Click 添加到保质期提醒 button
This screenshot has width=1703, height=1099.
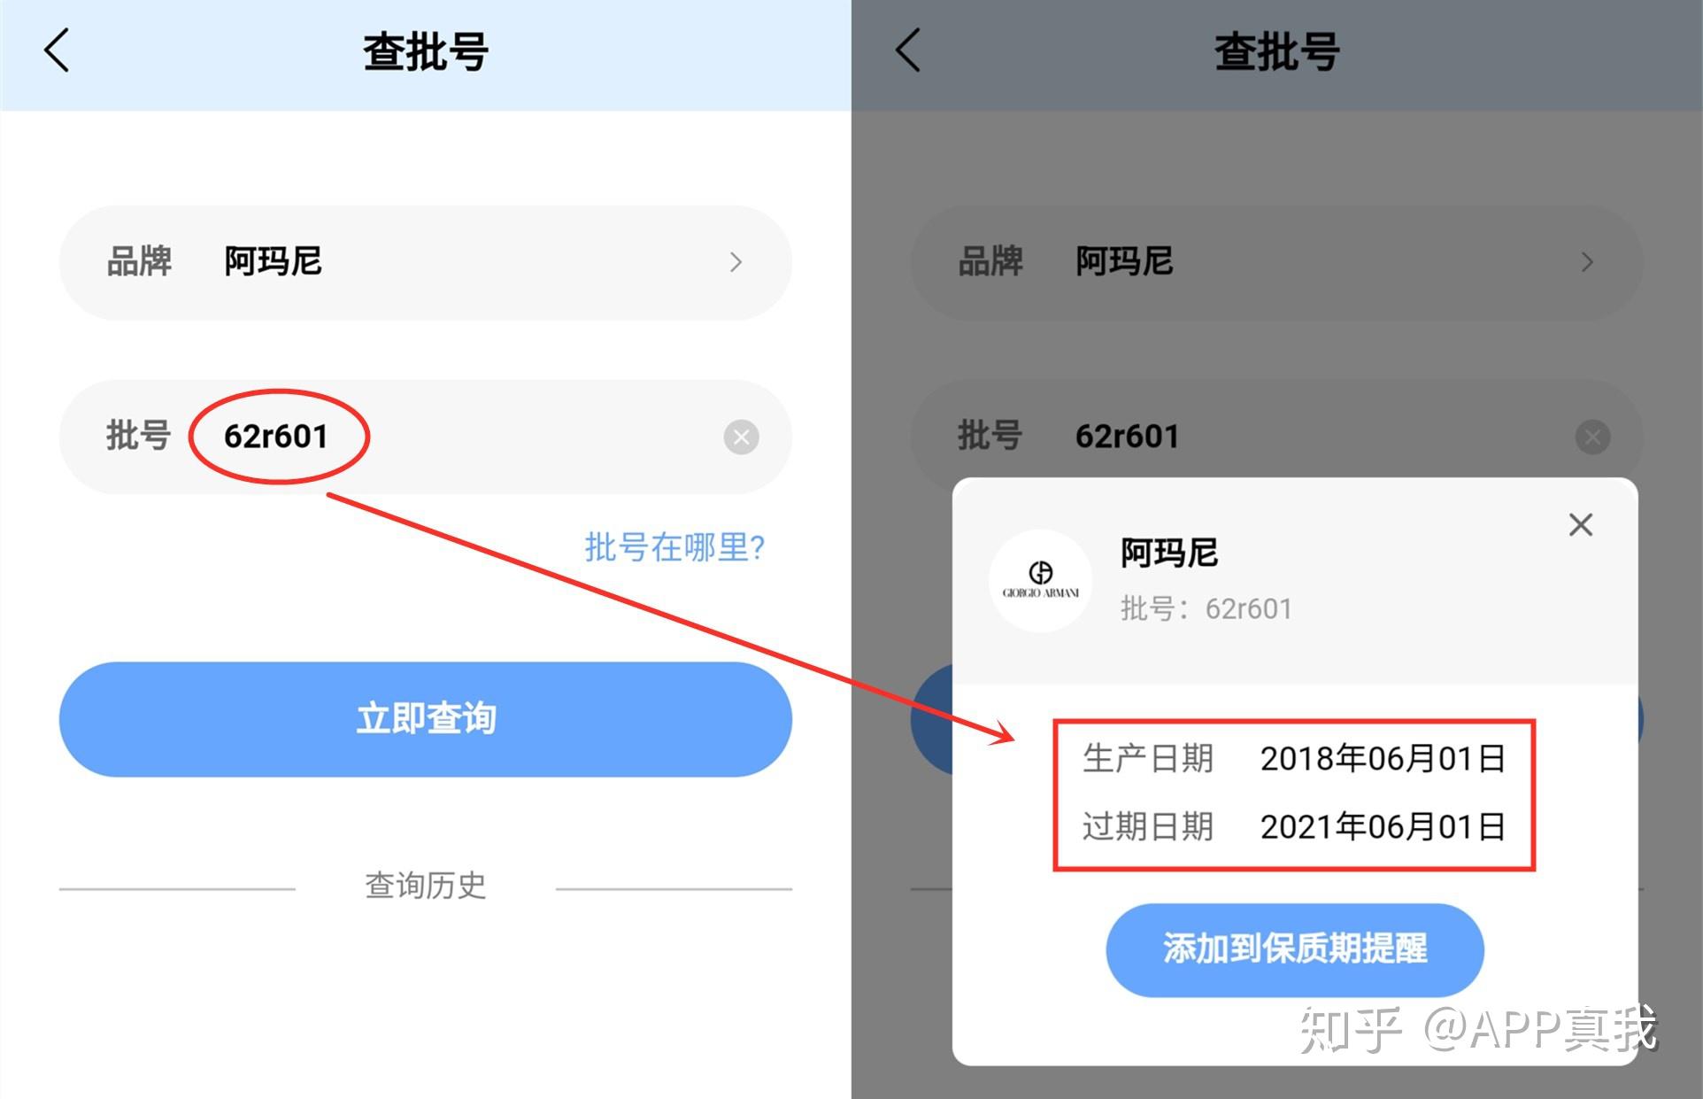[1294, 949]
